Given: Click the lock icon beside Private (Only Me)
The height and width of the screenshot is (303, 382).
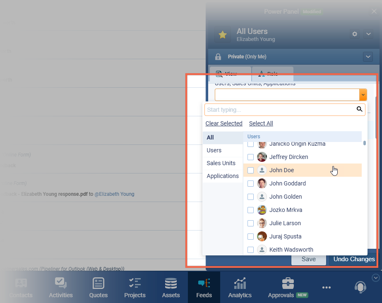Looking at the screenshot, I should 218,57.
